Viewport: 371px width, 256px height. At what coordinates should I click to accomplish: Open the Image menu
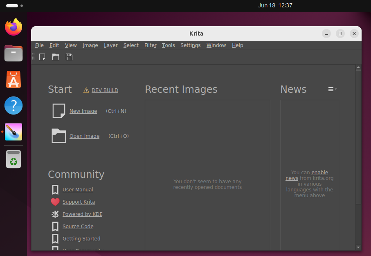point(90,45)
